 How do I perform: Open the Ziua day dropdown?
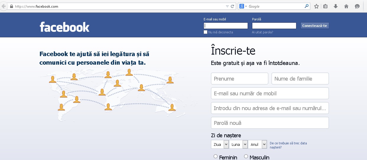pos(220,144)
